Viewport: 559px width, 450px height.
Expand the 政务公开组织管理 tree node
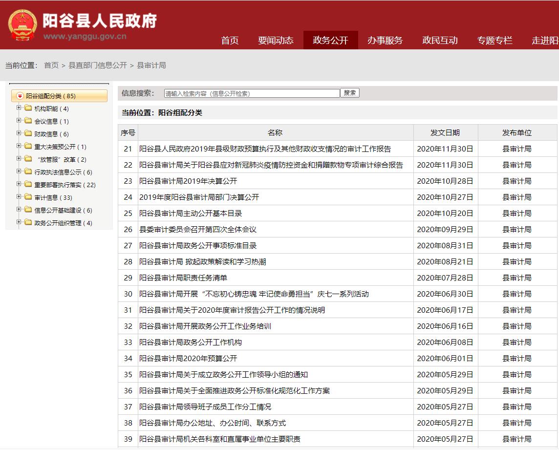pos(19,222)
